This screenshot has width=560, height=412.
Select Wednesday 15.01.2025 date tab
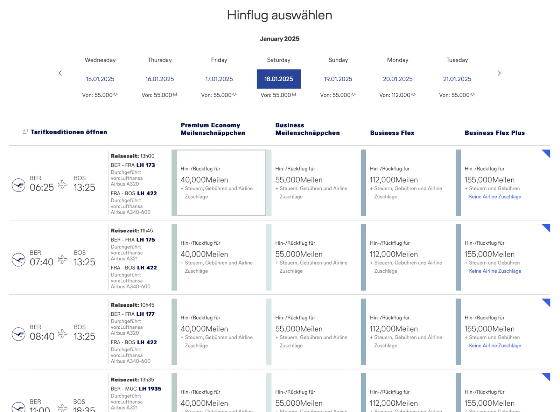[100, 79]
